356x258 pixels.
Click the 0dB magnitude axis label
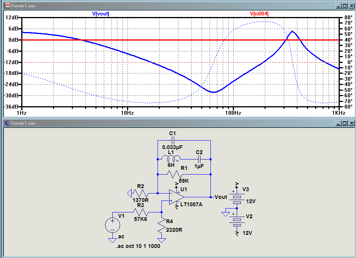click(x=14, y=40)
